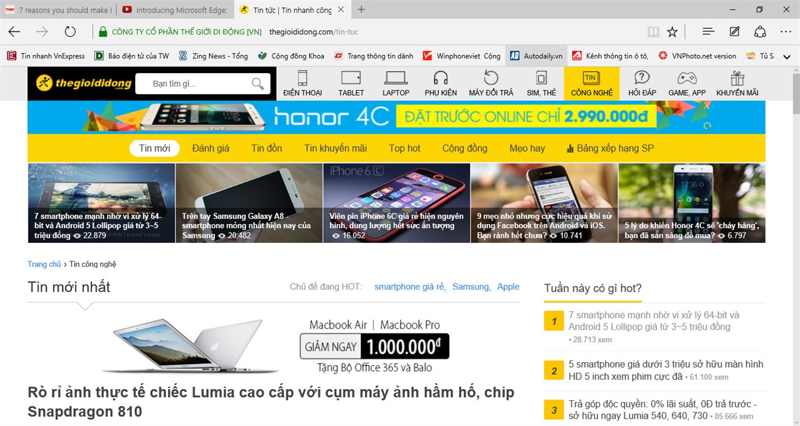Open Bảng xếp hạng SP ranking
The height and width of the screenshot is (426, 800).
(x=610, y=148)
